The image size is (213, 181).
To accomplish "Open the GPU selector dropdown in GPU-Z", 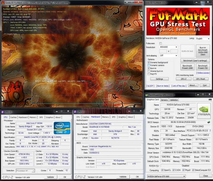I will 166,176.
